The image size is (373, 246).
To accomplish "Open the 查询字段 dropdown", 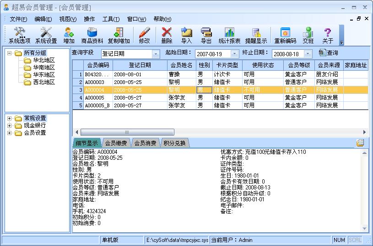I will point(156,54).
